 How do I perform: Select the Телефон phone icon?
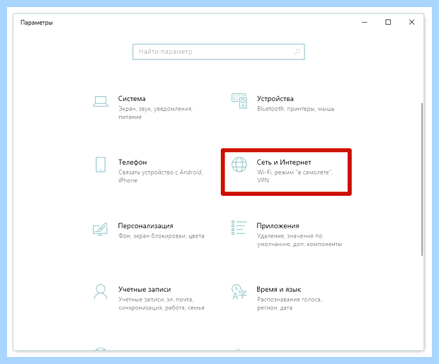coord(101,165)
